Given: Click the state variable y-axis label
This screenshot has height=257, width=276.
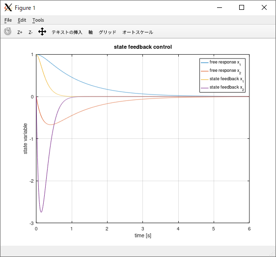Looking at the screenshot, I should (x=26, y=138).
